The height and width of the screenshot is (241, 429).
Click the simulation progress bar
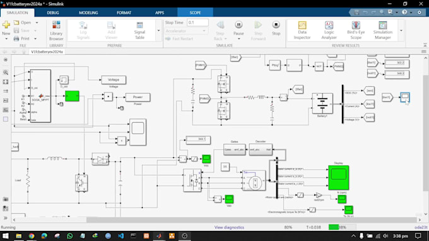[x=343, y=227]
